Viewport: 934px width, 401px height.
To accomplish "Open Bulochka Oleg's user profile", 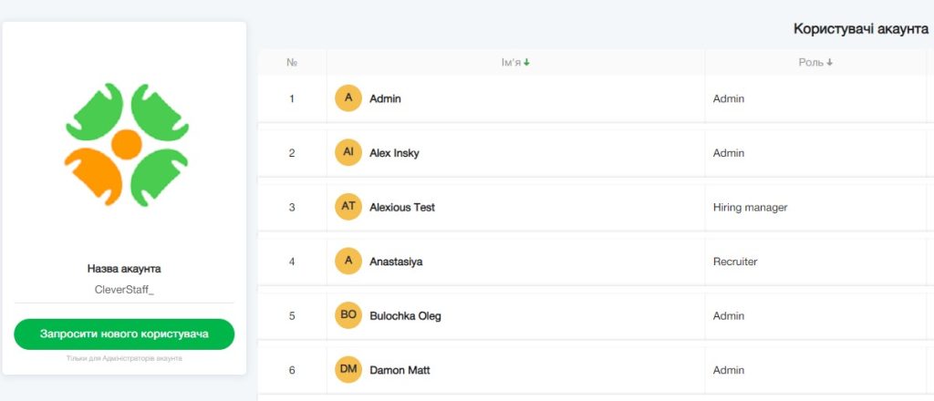I will (x=405, y=316).
